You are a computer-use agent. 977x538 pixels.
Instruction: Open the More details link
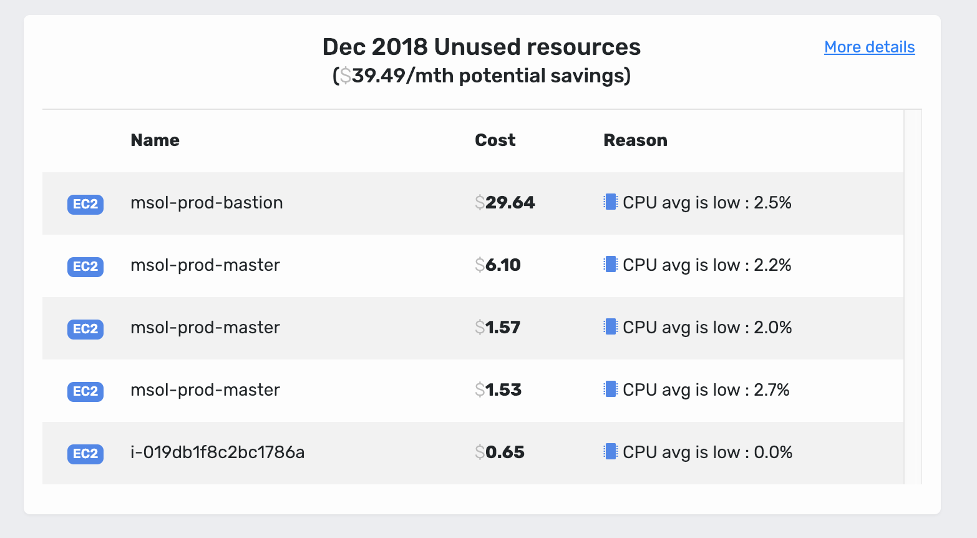click(869, 47)
